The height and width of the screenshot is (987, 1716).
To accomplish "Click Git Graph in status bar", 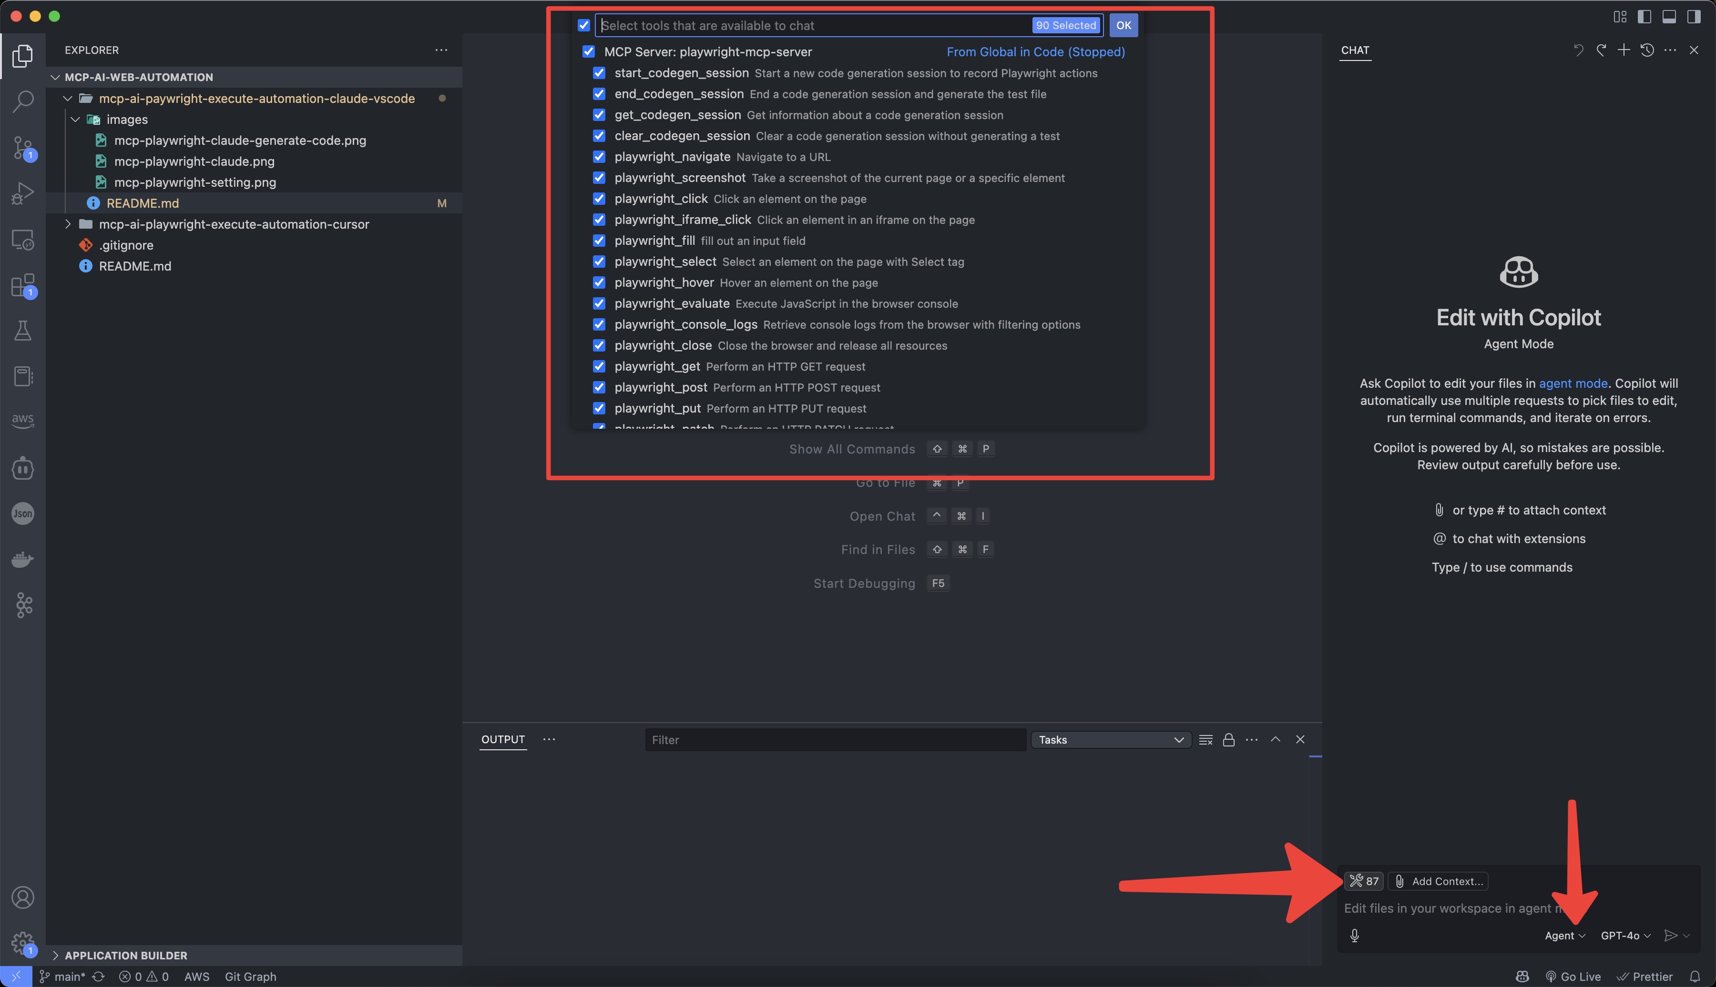I will [x=250, y=977].
